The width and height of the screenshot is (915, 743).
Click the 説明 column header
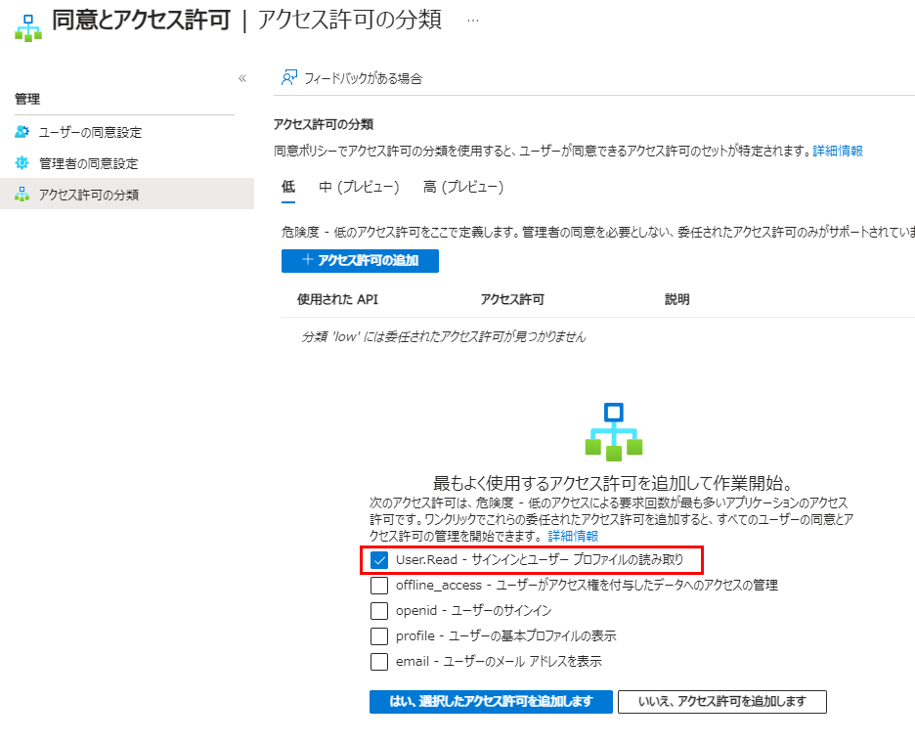click(676, 299)
